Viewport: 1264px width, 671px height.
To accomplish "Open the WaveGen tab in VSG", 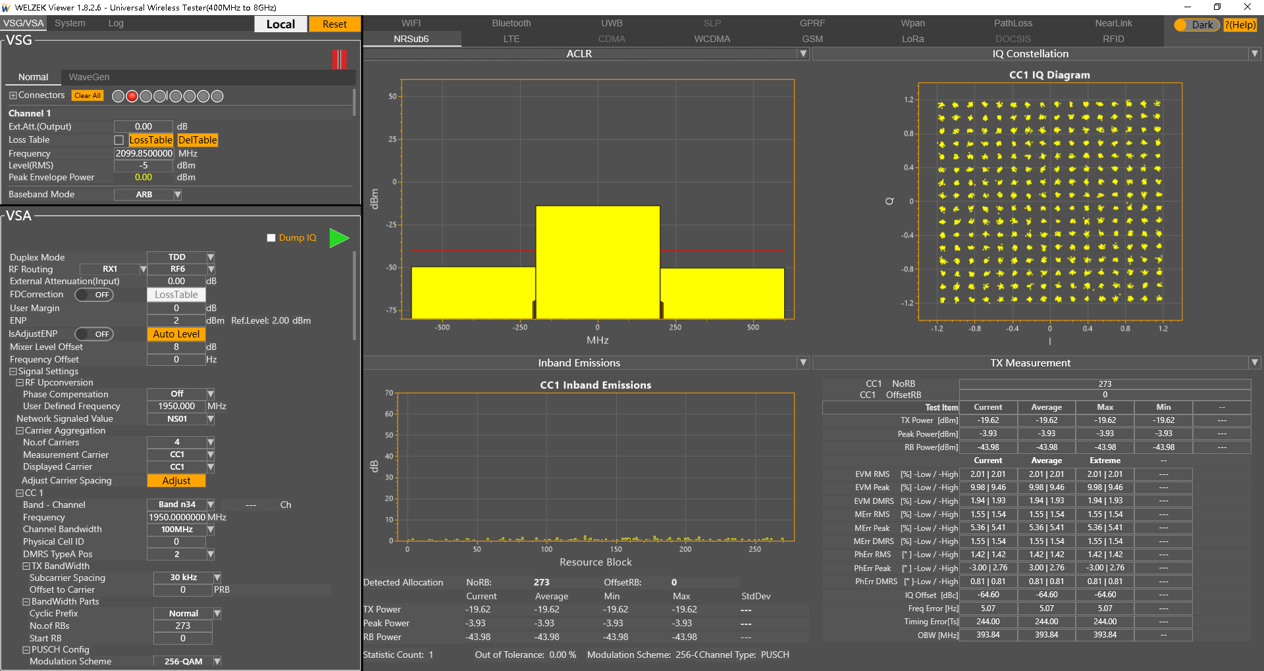I will [x=89, y=77].
